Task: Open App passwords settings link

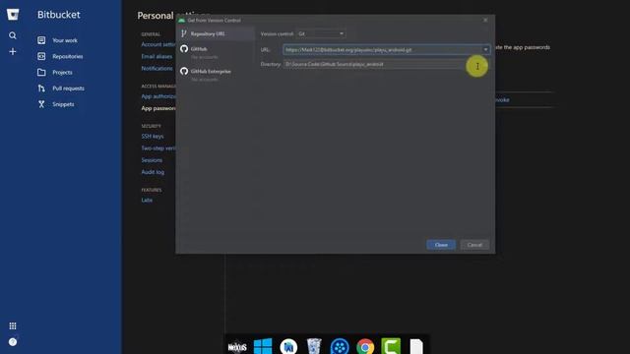Action: point(158,108)
